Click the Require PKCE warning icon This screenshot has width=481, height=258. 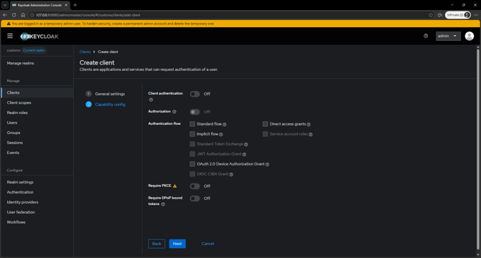pyautogui.click(x=175, y=186)
